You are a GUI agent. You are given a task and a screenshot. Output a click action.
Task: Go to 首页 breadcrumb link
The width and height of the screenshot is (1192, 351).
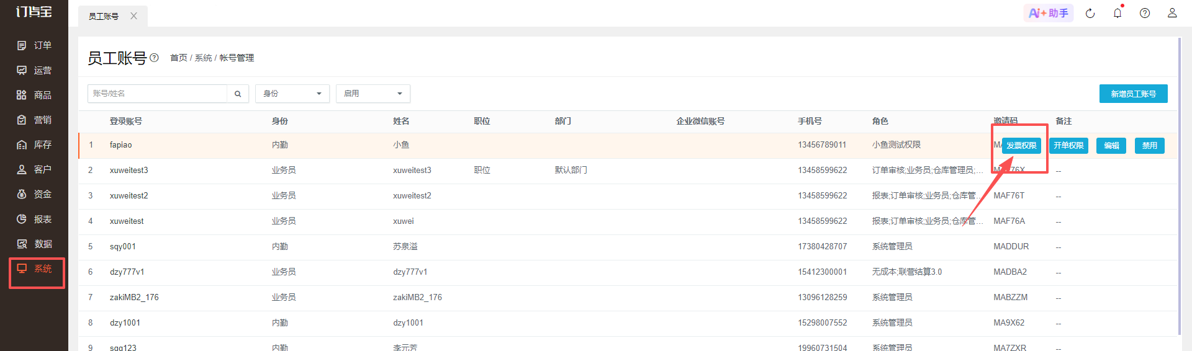coord(179,58)
